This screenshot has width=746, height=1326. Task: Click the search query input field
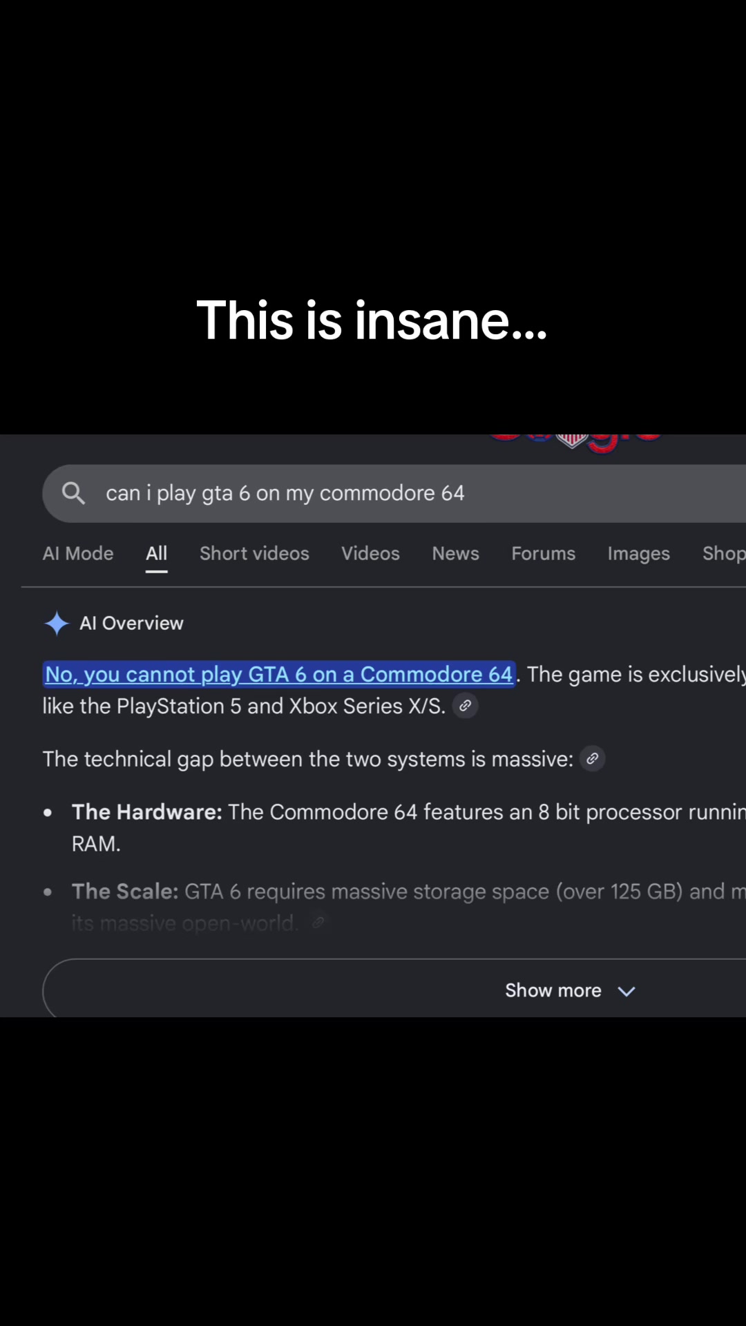394,493
